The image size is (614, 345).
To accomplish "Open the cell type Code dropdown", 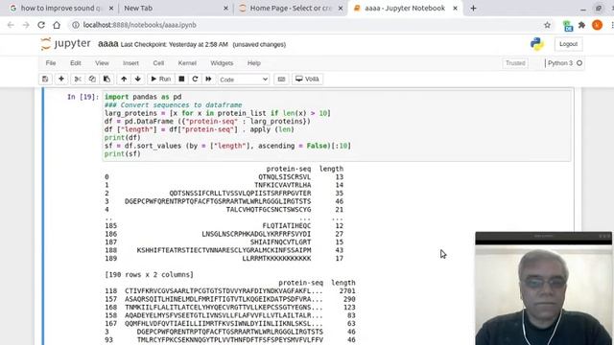I will coord(244,80).
